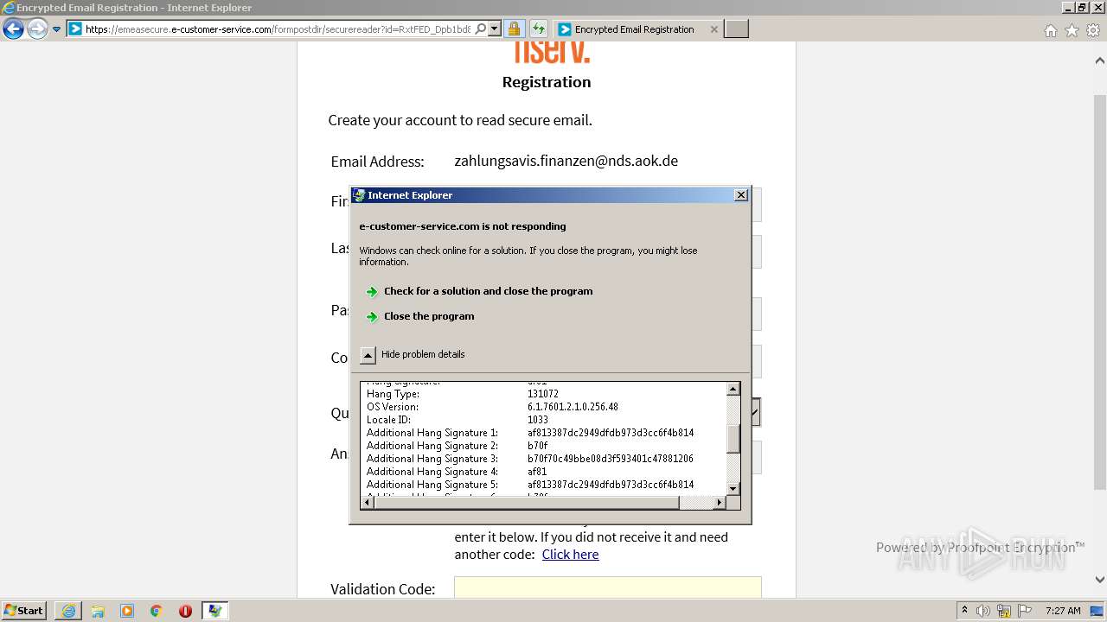The image size is (1107, 622).
Task: Select the Additional Hang Signature 1 row
Action: point(530,433)
